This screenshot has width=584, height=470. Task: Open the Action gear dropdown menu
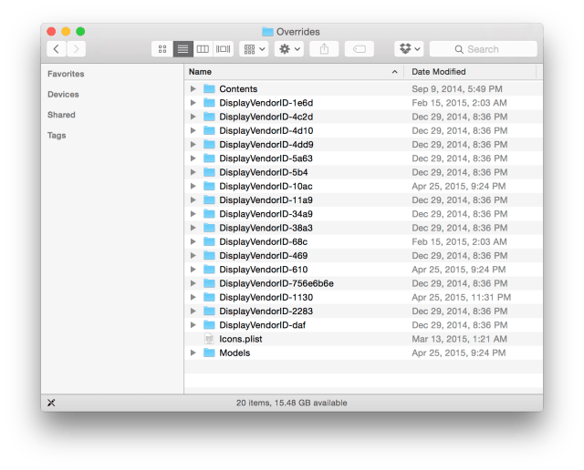288,49
